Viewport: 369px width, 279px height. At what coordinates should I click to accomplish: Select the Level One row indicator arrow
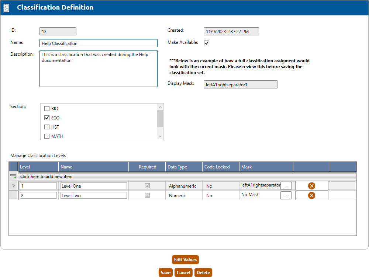pyautogui.click(x=13, y=186)
